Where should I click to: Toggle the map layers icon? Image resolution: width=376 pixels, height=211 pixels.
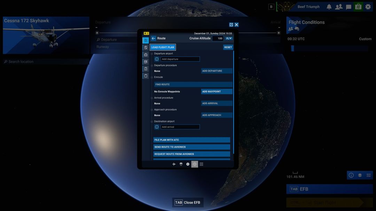[360, 175]
